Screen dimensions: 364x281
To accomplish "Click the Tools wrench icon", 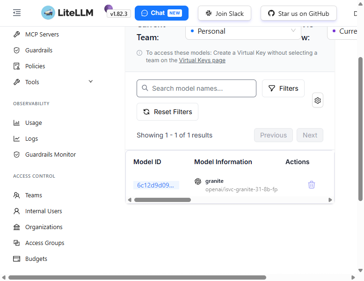I will pos(16,82).
